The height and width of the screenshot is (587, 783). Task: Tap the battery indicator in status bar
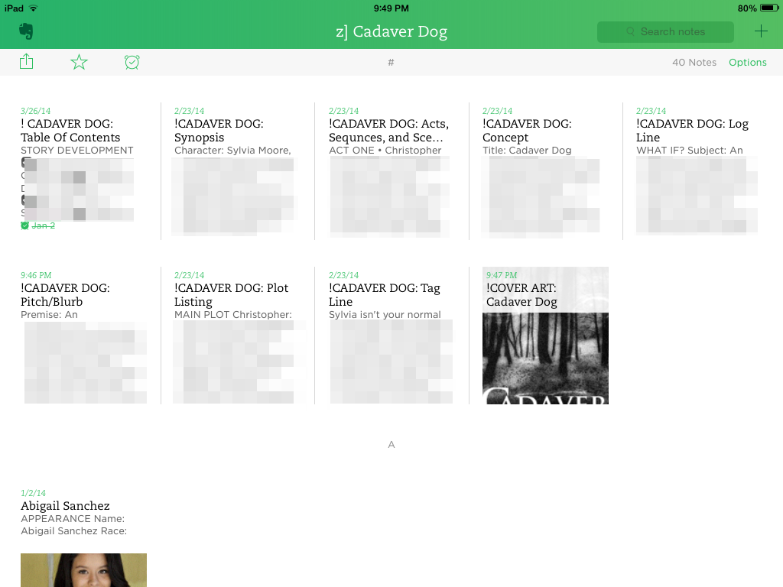pyautogui.click(x=768, y=8)
